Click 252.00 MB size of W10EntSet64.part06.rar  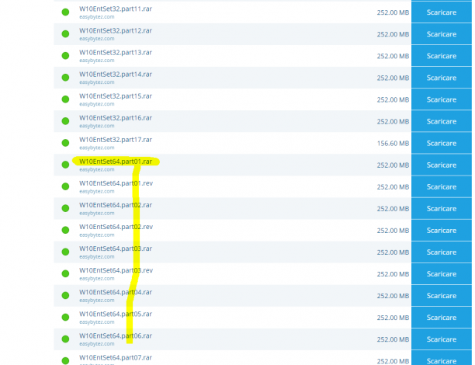[x=393, y=339]
